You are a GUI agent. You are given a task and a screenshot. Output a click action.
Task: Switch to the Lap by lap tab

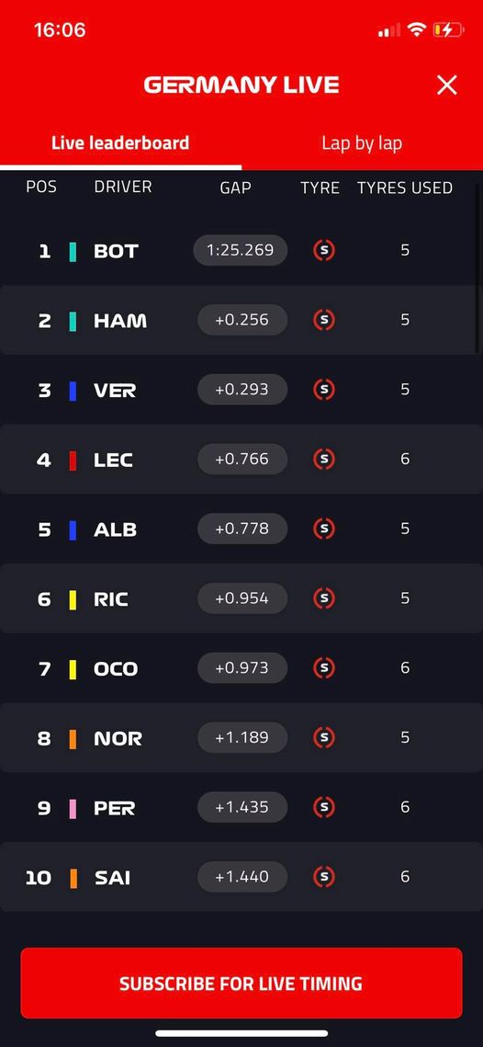[x=362, y=142]
